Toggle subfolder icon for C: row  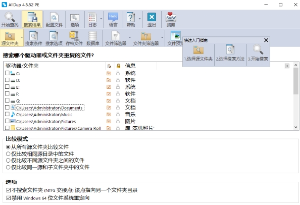click(x=109, y=73)
